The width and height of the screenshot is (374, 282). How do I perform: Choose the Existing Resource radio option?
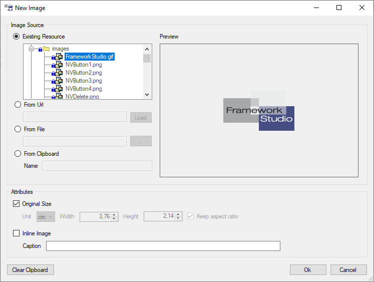(x=16, y=37)
